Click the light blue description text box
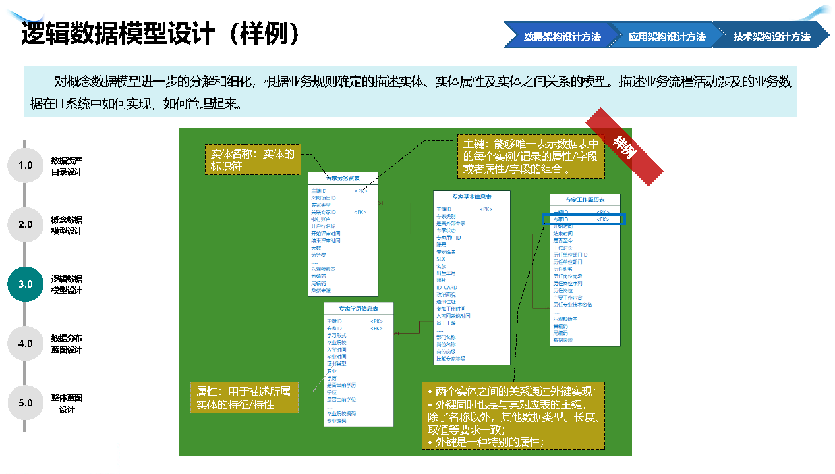Screen dimensions: 835x474 (410, 92)
